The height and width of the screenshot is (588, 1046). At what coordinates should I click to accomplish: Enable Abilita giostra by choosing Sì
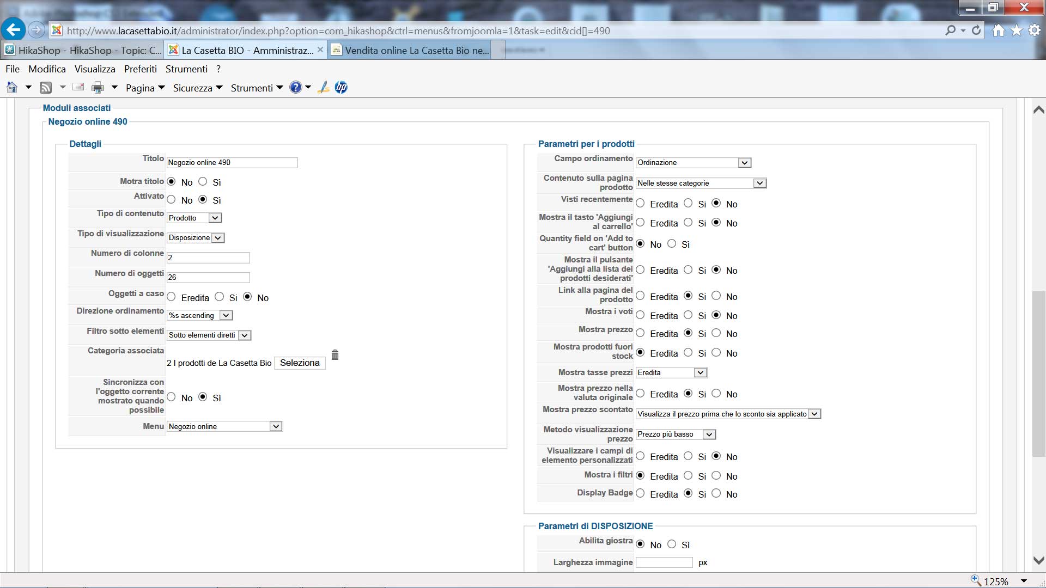click(x=672, y=544)
